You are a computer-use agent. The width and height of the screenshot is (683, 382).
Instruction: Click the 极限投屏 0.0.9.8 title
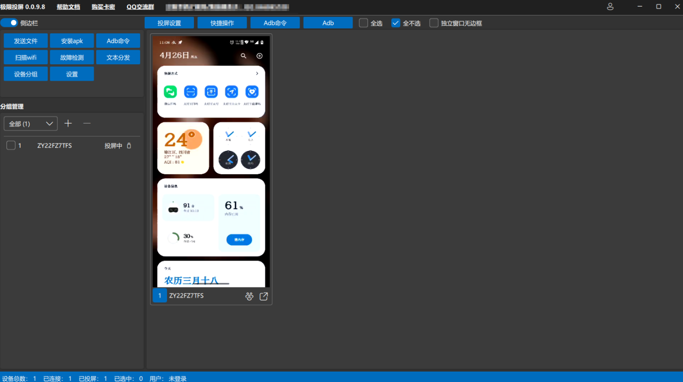(22, 7)
